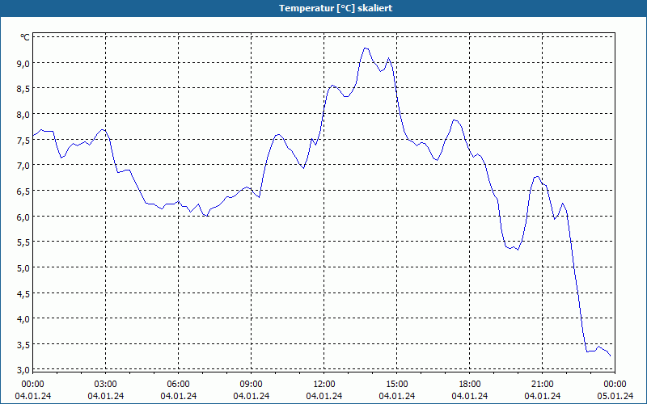Click the 5,5 y-axis tick label

23,242
